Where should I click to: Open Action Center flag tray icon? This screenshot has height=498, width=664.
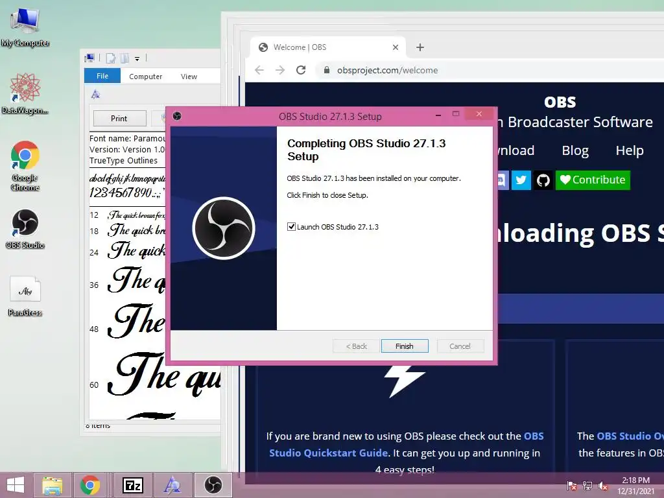pos(572,486)
